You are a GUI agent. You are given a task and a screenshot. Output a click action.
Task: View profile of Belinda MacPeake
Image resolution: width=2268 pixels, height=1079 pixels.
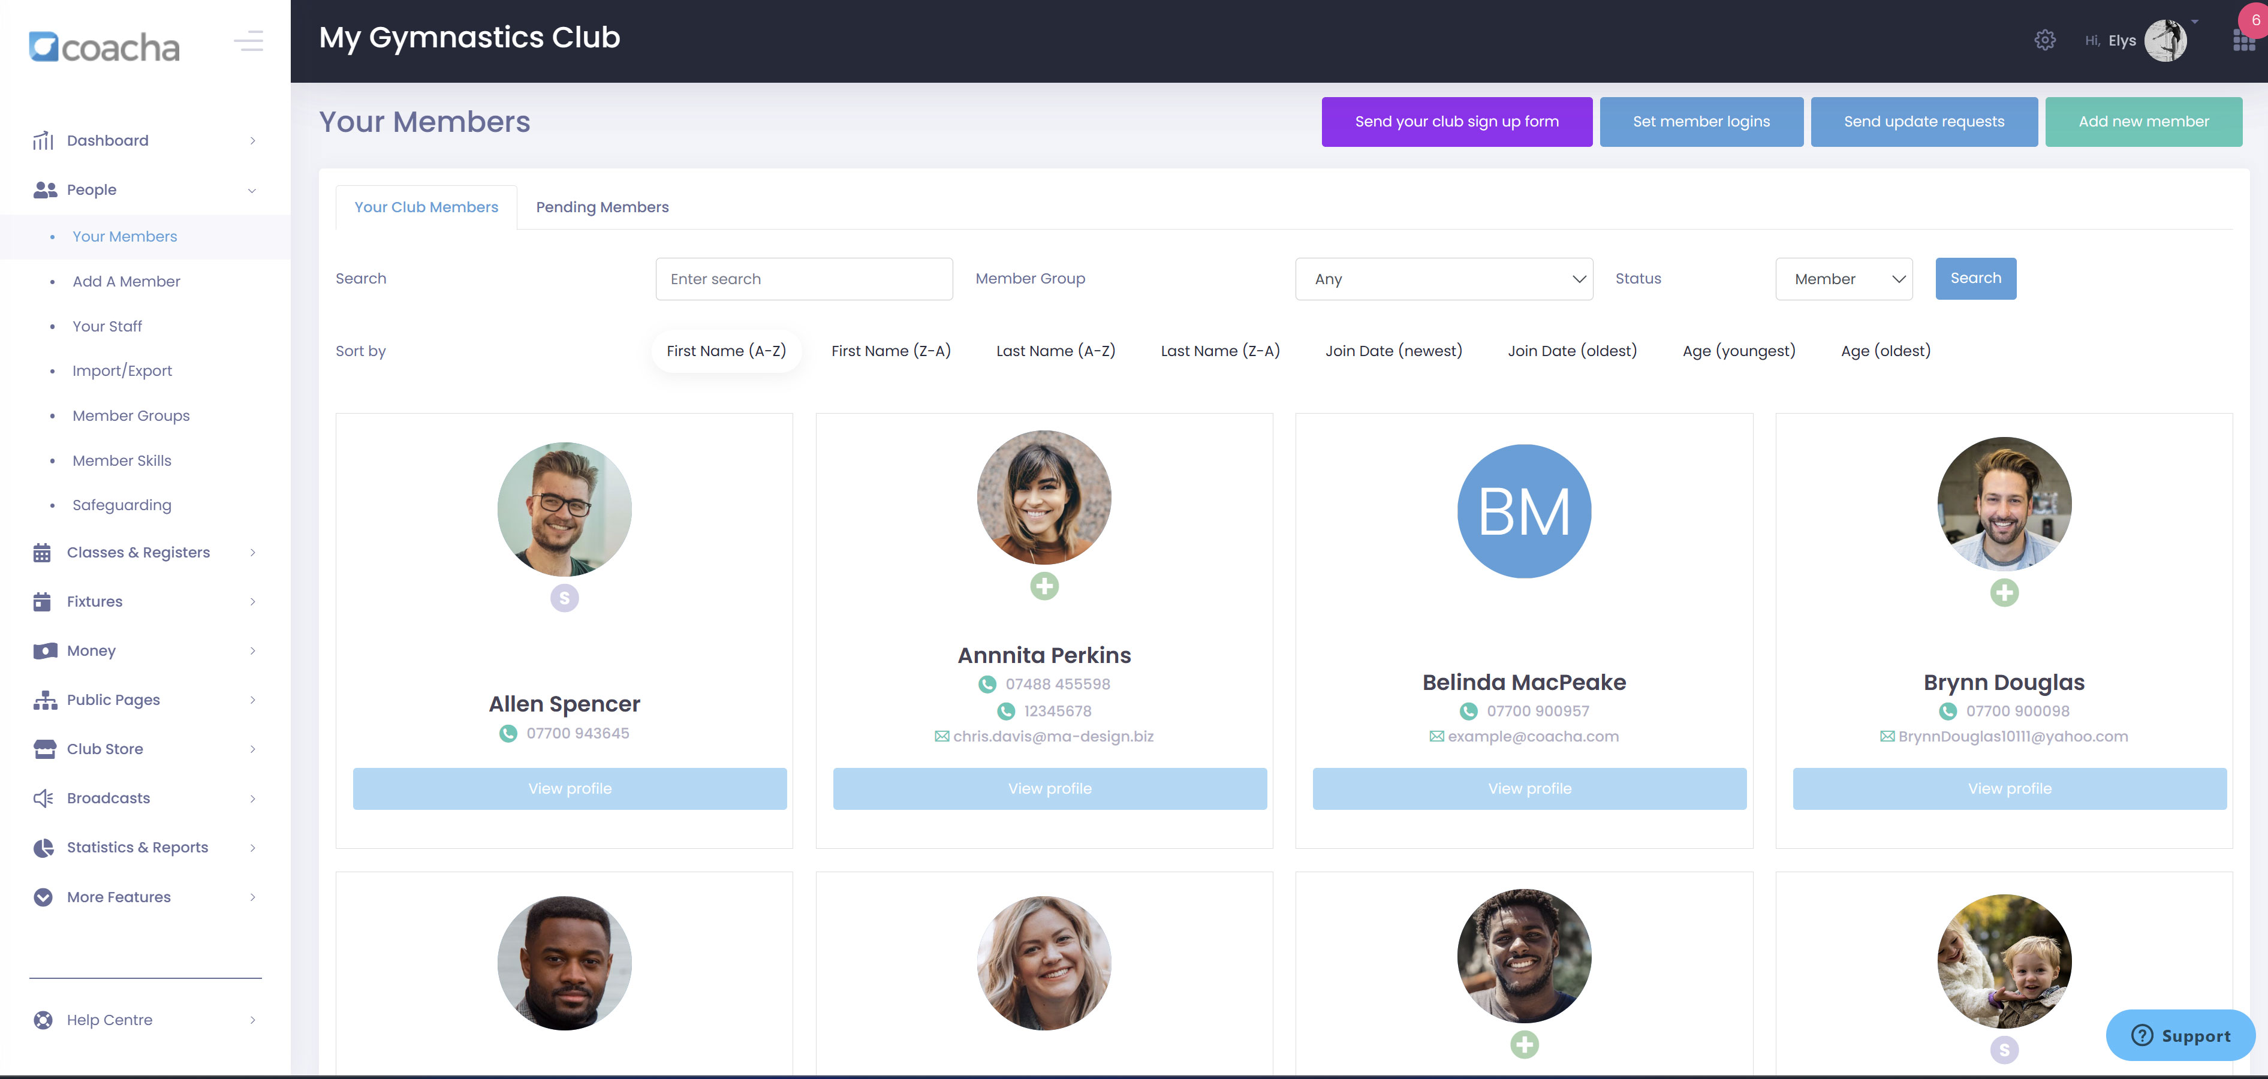[x=1528, y=788]
